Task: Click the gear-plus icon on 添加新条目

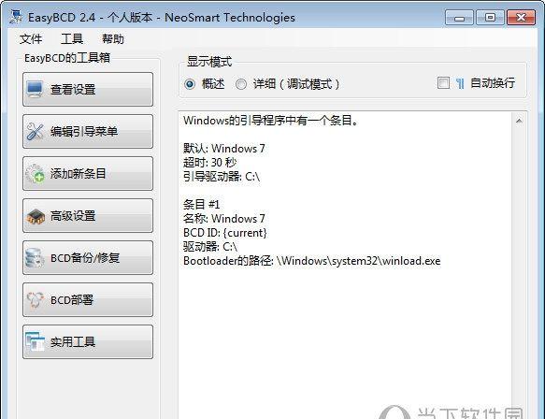Action: coord(36,174)
